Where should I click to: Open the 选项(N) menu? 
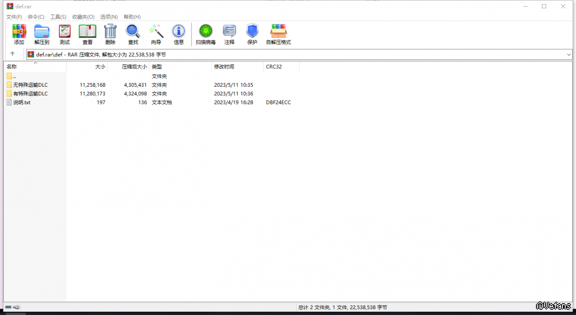pos(109,17)
